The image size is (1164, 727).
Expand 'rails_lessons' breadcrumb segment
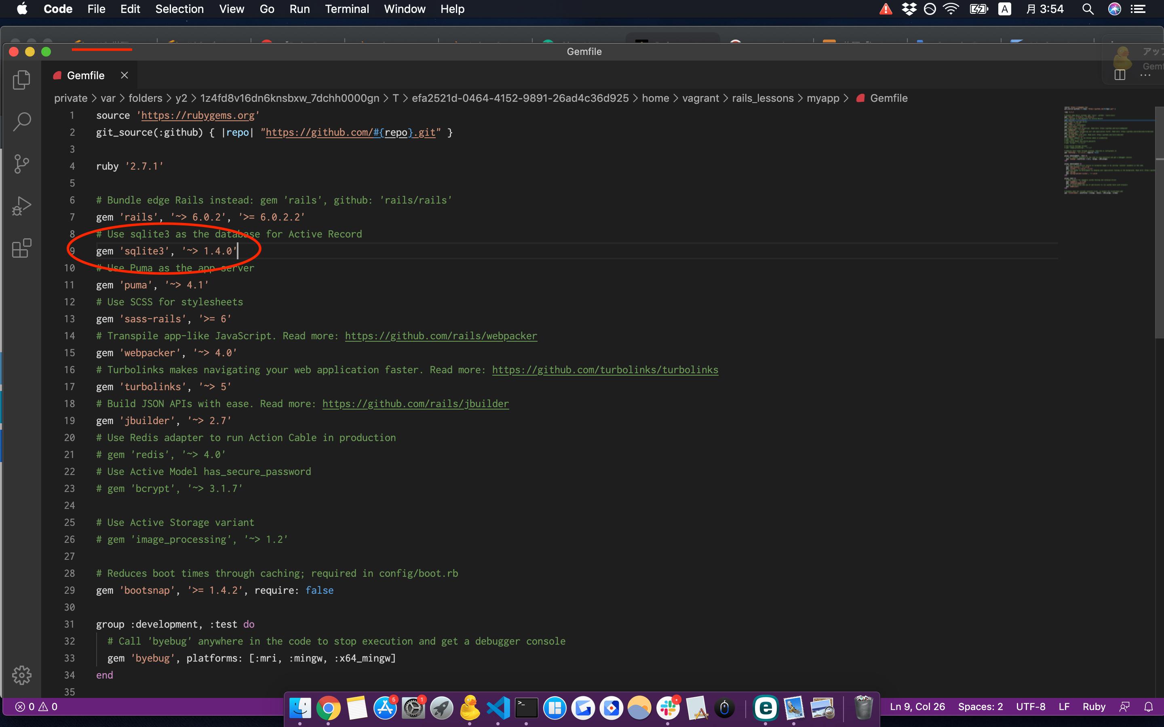763,98
